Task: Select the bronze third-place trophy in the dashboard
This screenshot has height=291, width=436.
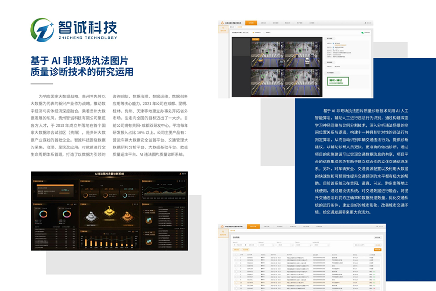Action: [127, 216]
